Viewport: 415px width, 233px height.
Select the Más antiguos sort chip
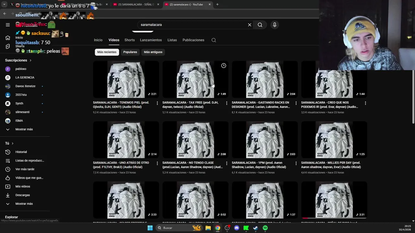[153, 52]
